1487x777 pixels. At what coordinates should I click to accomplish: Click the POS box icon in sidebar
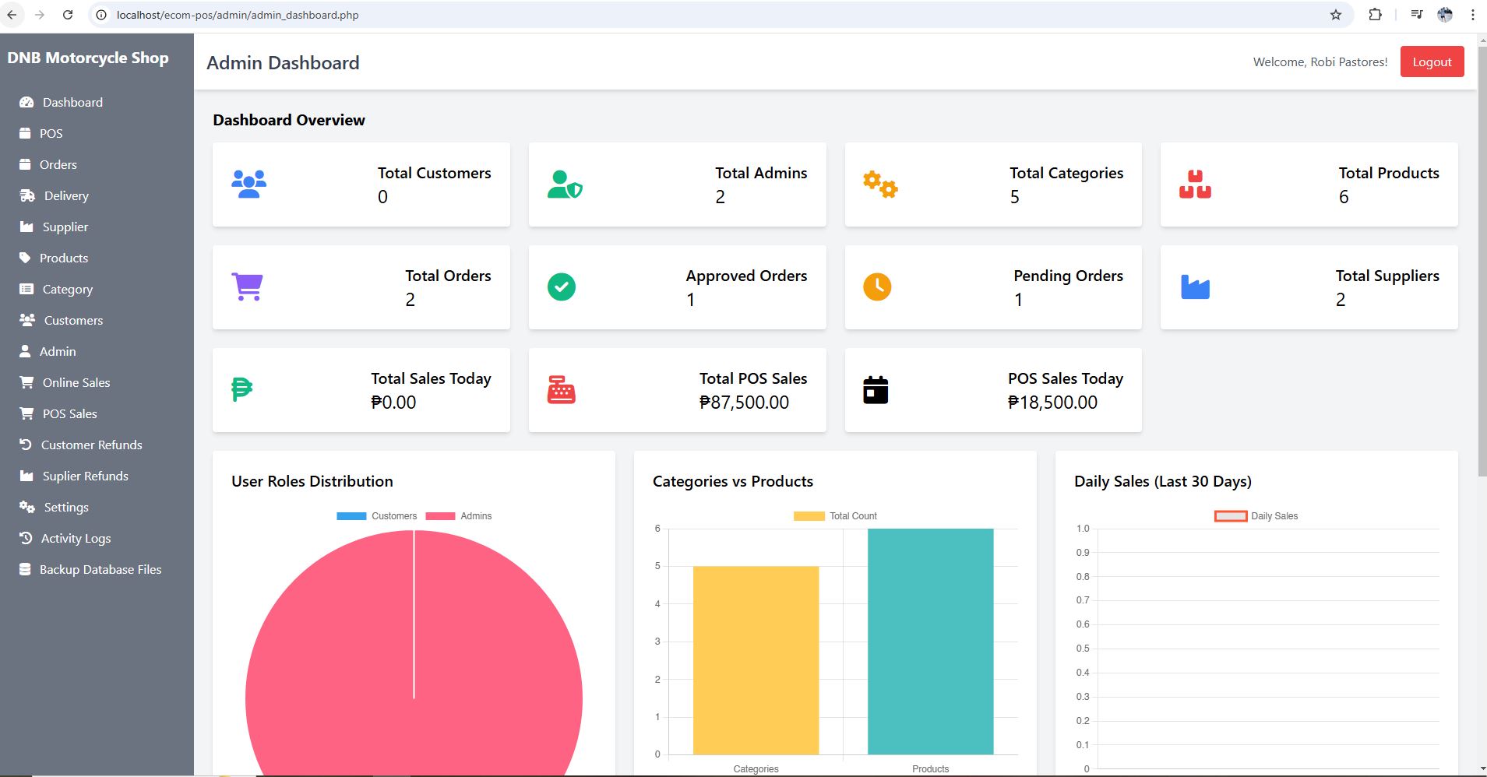coord(25,133)
